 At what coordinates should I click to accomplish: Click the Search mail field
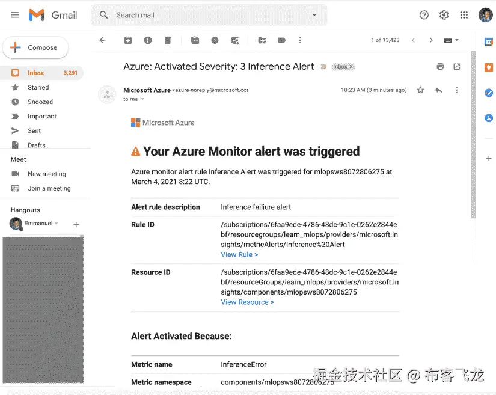(x=209, y=15)
